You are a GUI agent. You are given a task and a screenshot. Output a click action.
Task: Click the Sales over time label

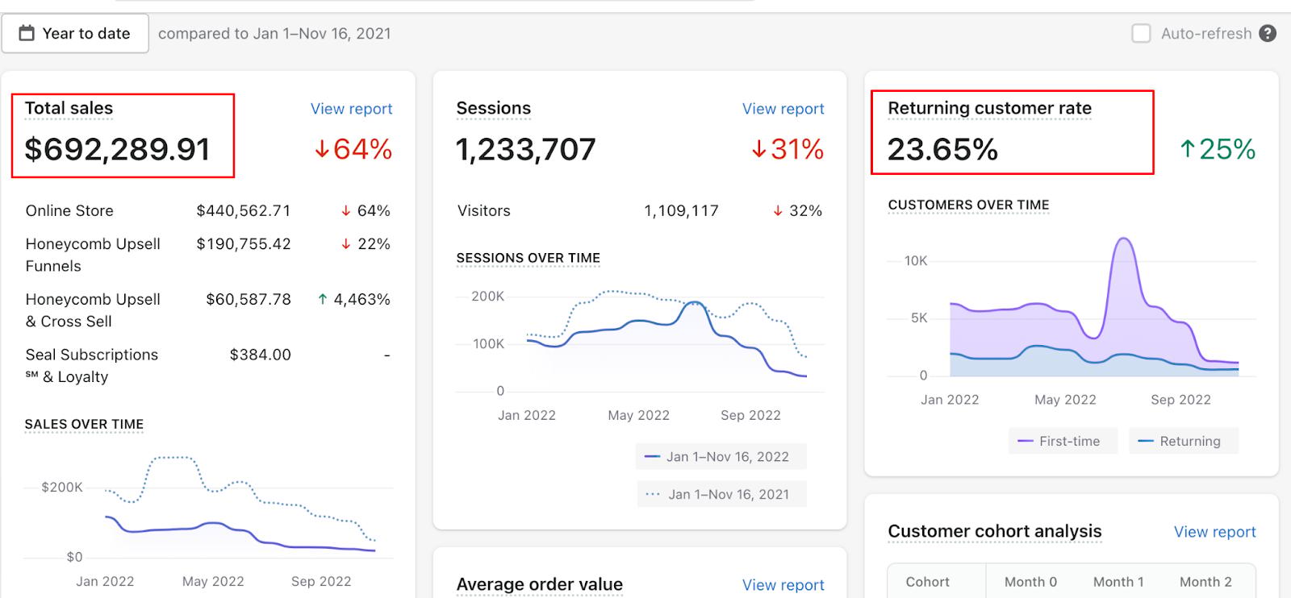[84, 424]
